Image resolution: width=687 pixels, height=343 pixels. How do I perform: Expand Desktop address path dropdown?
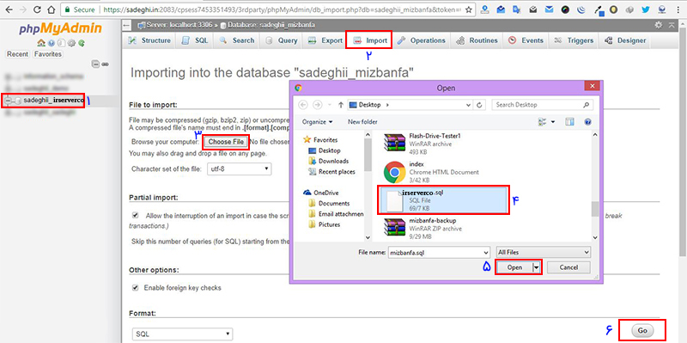coord(469,105)
